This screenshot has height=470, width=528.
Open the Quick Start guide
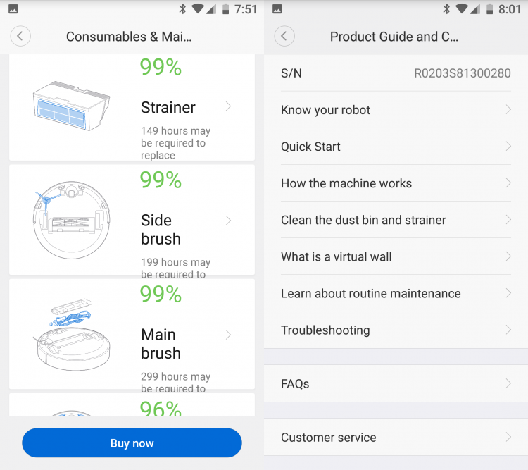tap(396, 147)
